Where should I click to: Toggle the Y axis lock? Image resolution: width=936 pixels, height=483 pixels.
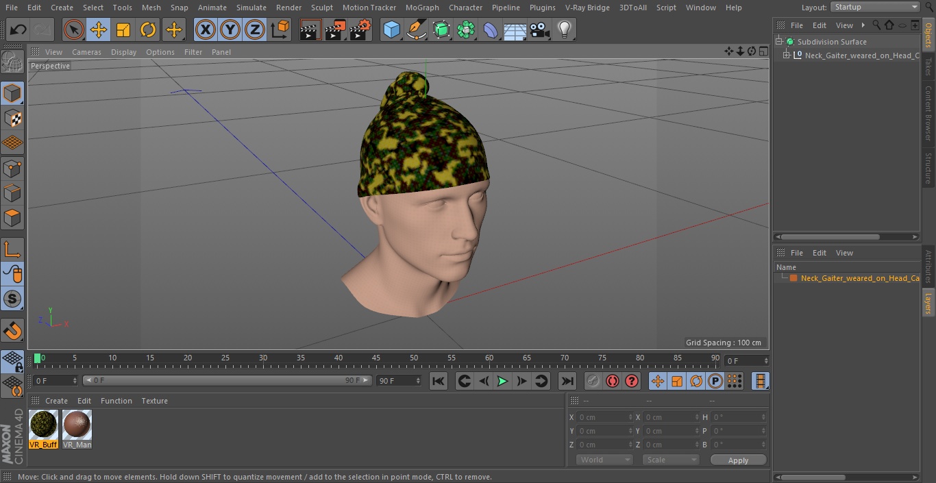point(230,30)
